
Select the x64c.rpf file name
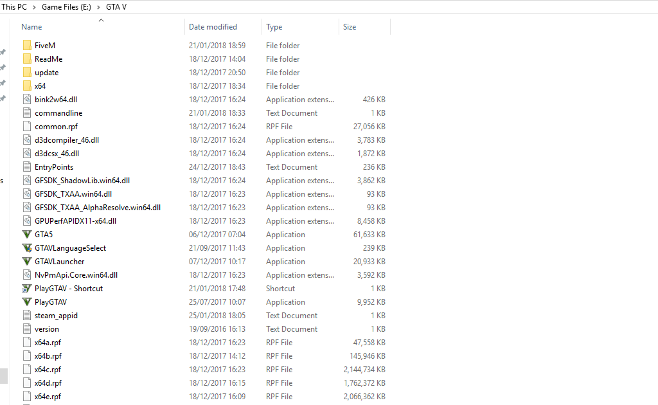[48, 370]
